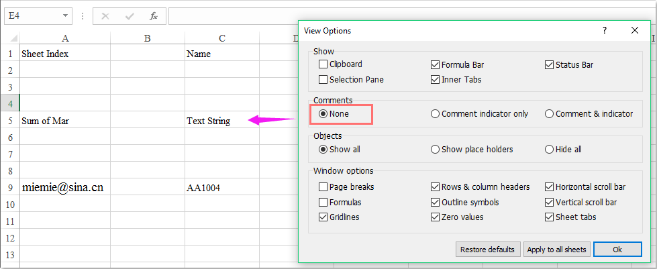This screenshot has width=657, height=269.
Task: Expand the Name Box dropdown arrow
Action: (x=64, y=15)
